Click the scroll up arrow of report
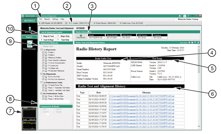This screenshot has height=134, width=221. pyautogui.click(x=199, y=47)
